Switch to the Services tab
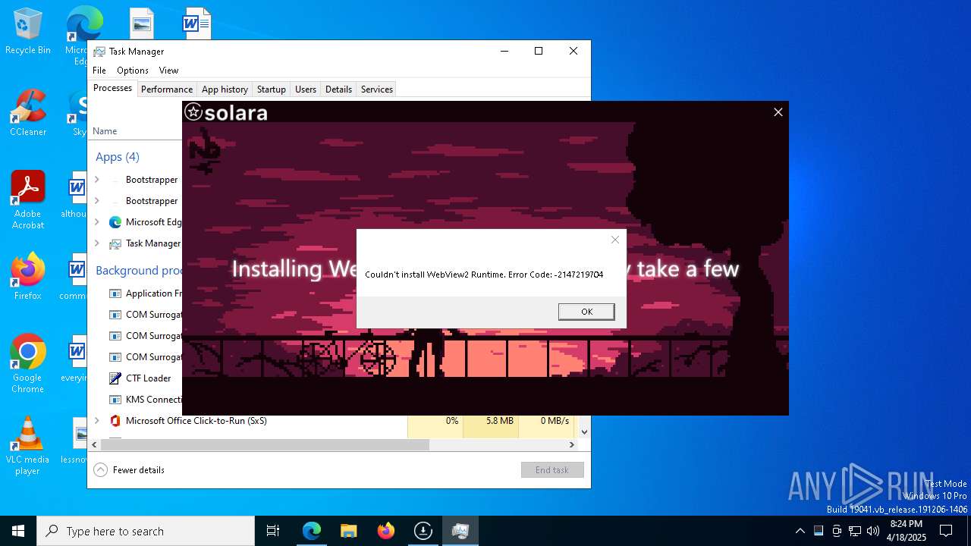This screenshot has width=971, height=546. (377, 89)
